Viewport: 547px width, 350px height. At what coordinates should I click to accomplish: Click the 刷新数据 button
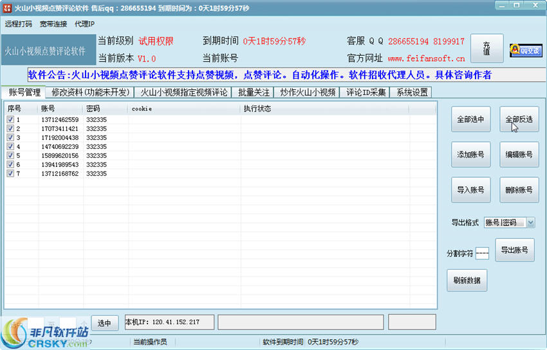point(467,281)
